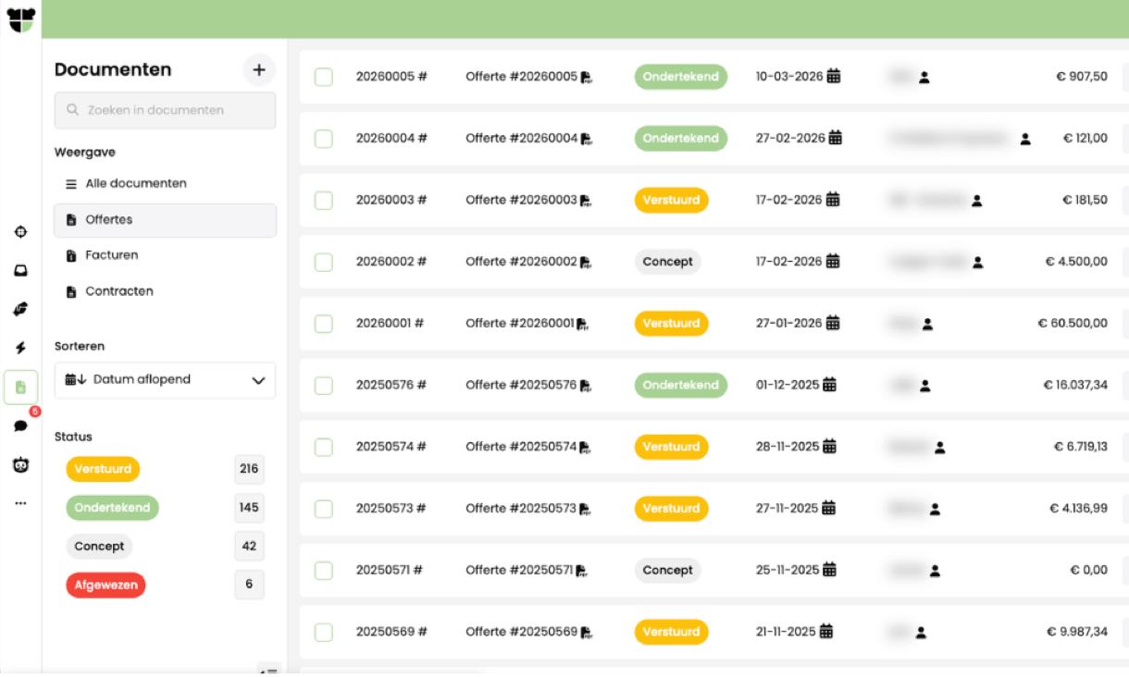Open the inbox tray icon in sidebar

click(20, 271)
